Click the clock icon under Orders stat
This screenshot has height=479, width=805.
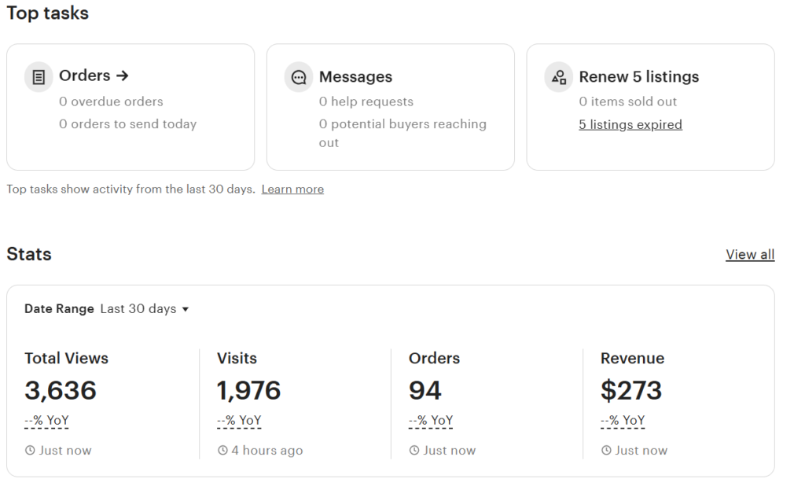[414, 451]
